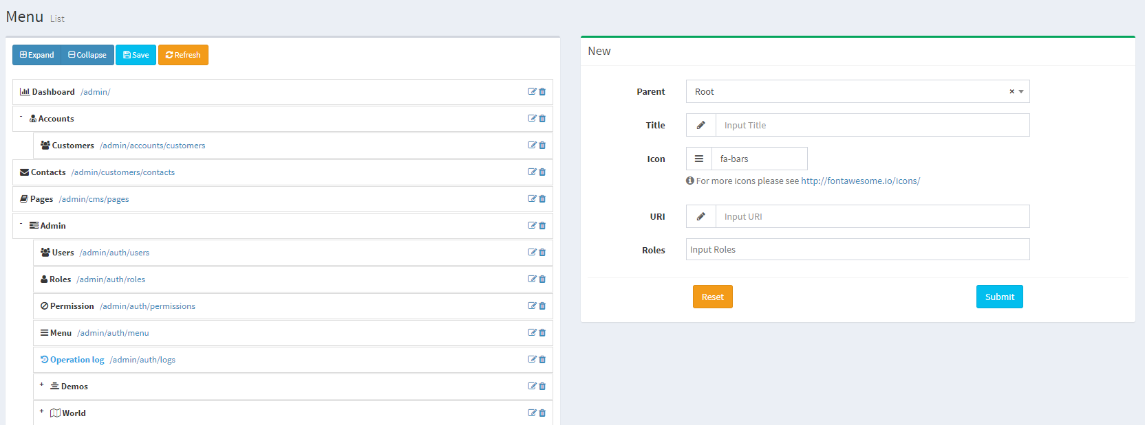
Task: Open the /admin/auth/menu link
Action: coord(113,333)
